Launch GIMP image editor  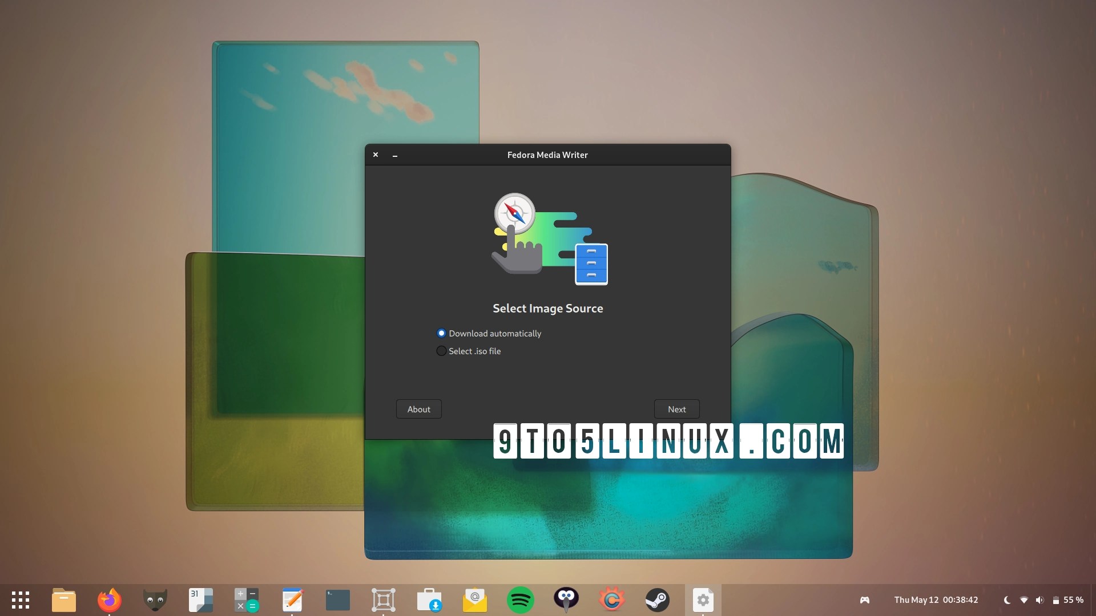(x=155, y=600)
